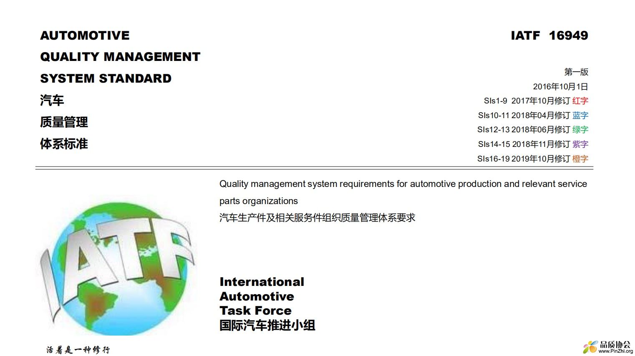This screenshot has width=635, height=356.
Task: Select the heading 'QUALITY MANAGEMENT'
Action: [120, 57]
